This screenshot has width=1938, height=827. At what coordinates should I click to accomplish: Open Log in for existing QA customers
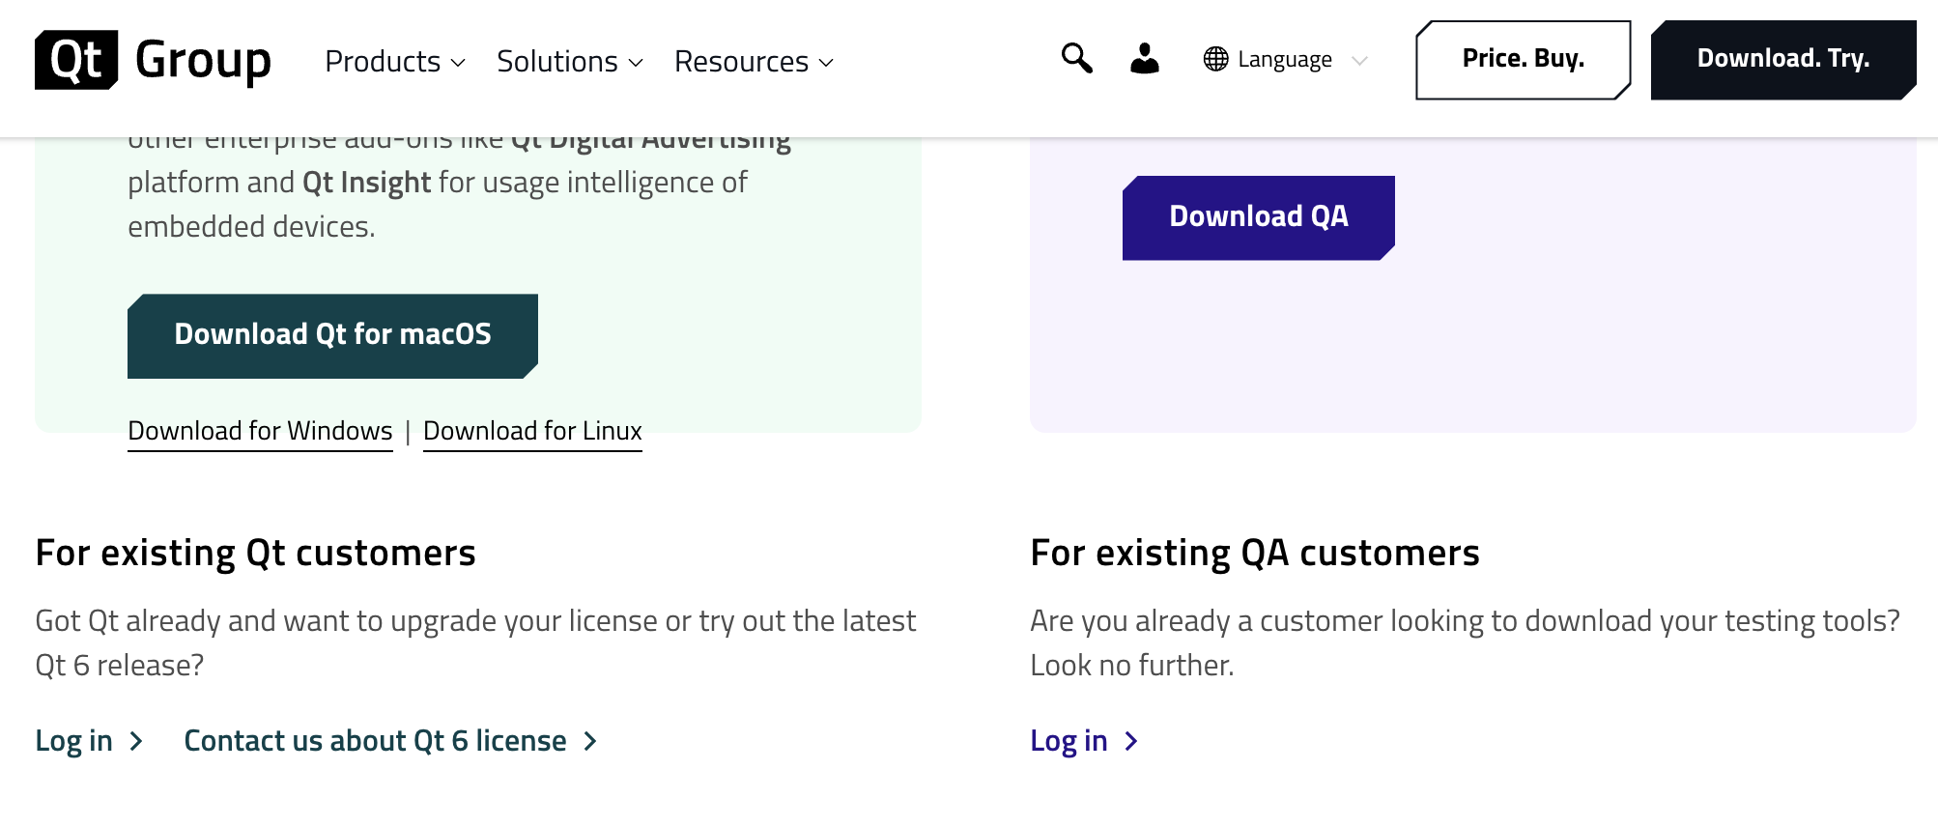tap(1069, 741)
